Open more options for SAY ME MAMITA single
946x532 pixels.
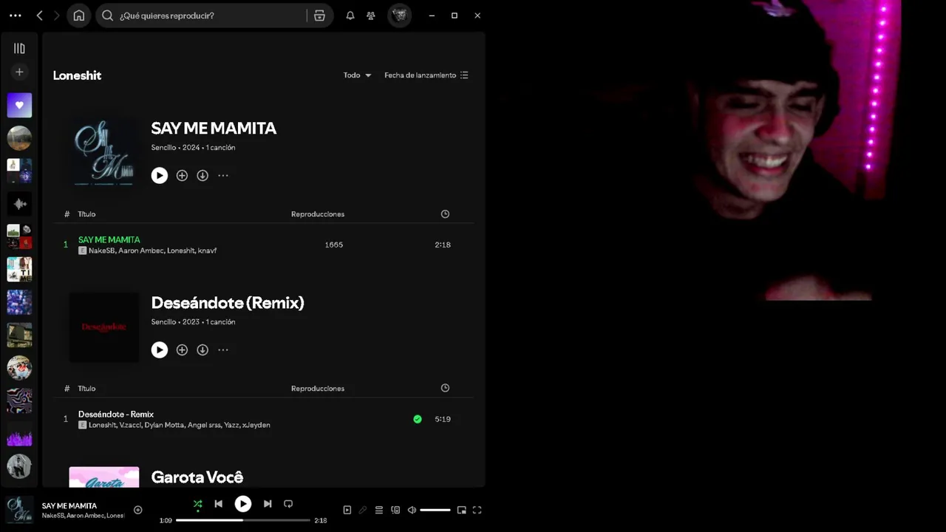click(x=223, y=176)
